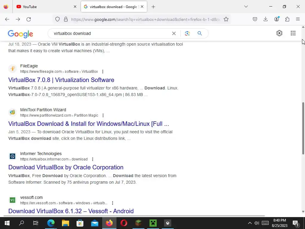Click FileEagle site favicon
305x229 pixels.
pyautogui.click(x=13, y=69)
